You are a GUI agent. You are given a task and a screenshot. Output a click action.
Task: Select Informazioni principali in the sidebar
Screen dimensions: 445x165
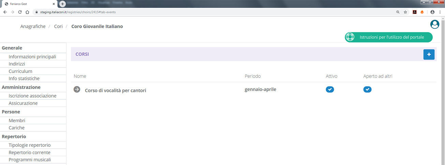pos(32,56)
